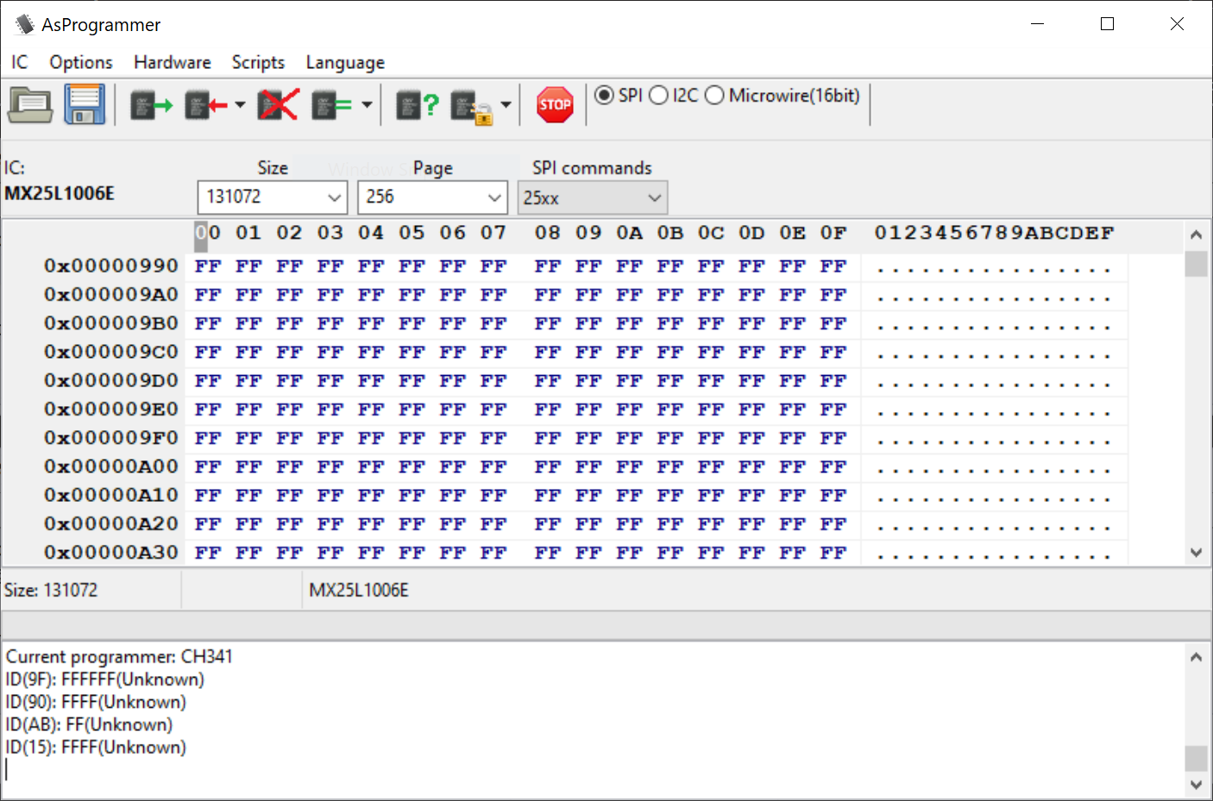Expand the Unprotect dropdown arrow
Viewport: 1213px width, 801px height.
point(506,105)
